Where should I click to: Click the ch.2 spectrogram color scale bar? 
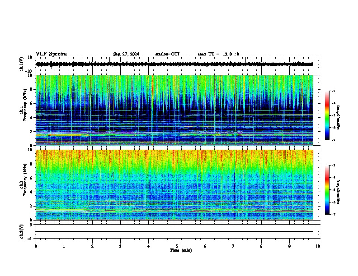tap(327, 190)
